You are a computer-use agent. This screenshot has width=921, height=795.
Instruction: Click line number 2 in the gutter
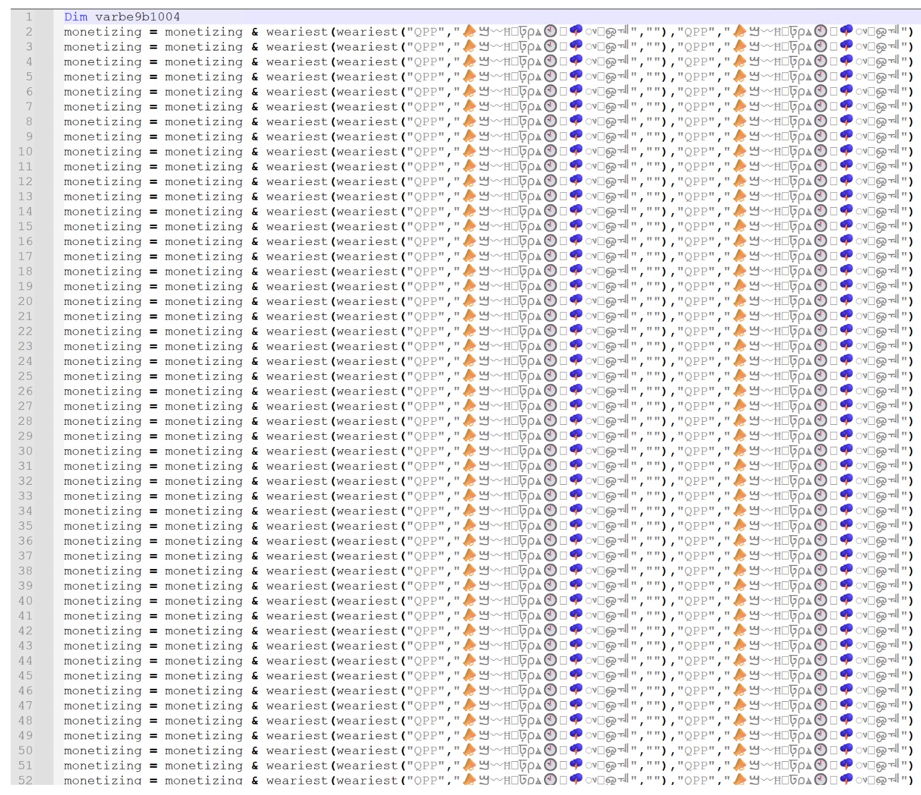click(29, 31)
